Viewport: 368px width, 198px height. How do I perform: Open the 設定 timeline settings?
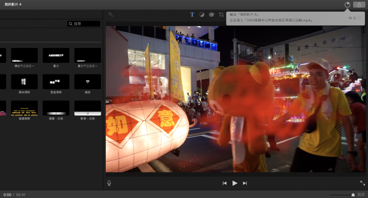click(x=361, y=194)
